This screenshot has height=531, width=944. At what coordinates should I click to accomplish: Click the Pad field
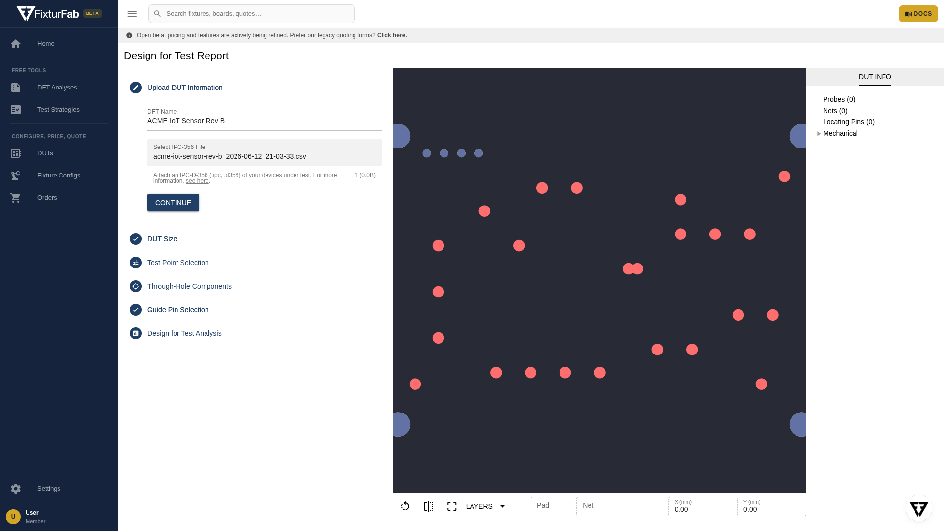[554, 506]
